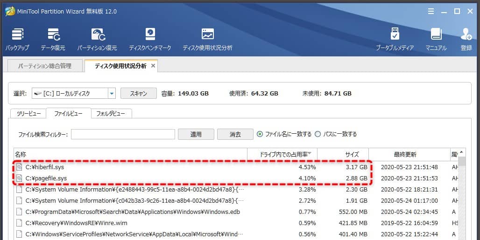480x240 pixels.
Task: Select the C:¥hiberfil.sys row
Action: click(x=236, y=167)
